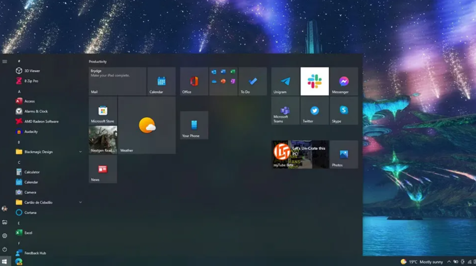Viewport: 476px width, 266px height.
Task: Open the Unigram tile
Action: pos(285,81)
